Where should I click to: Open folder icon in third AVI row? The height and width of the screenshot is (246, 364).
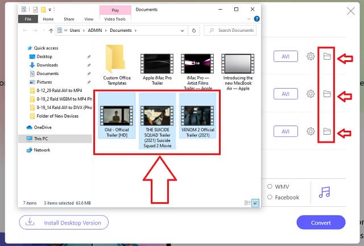pos(327,131)
